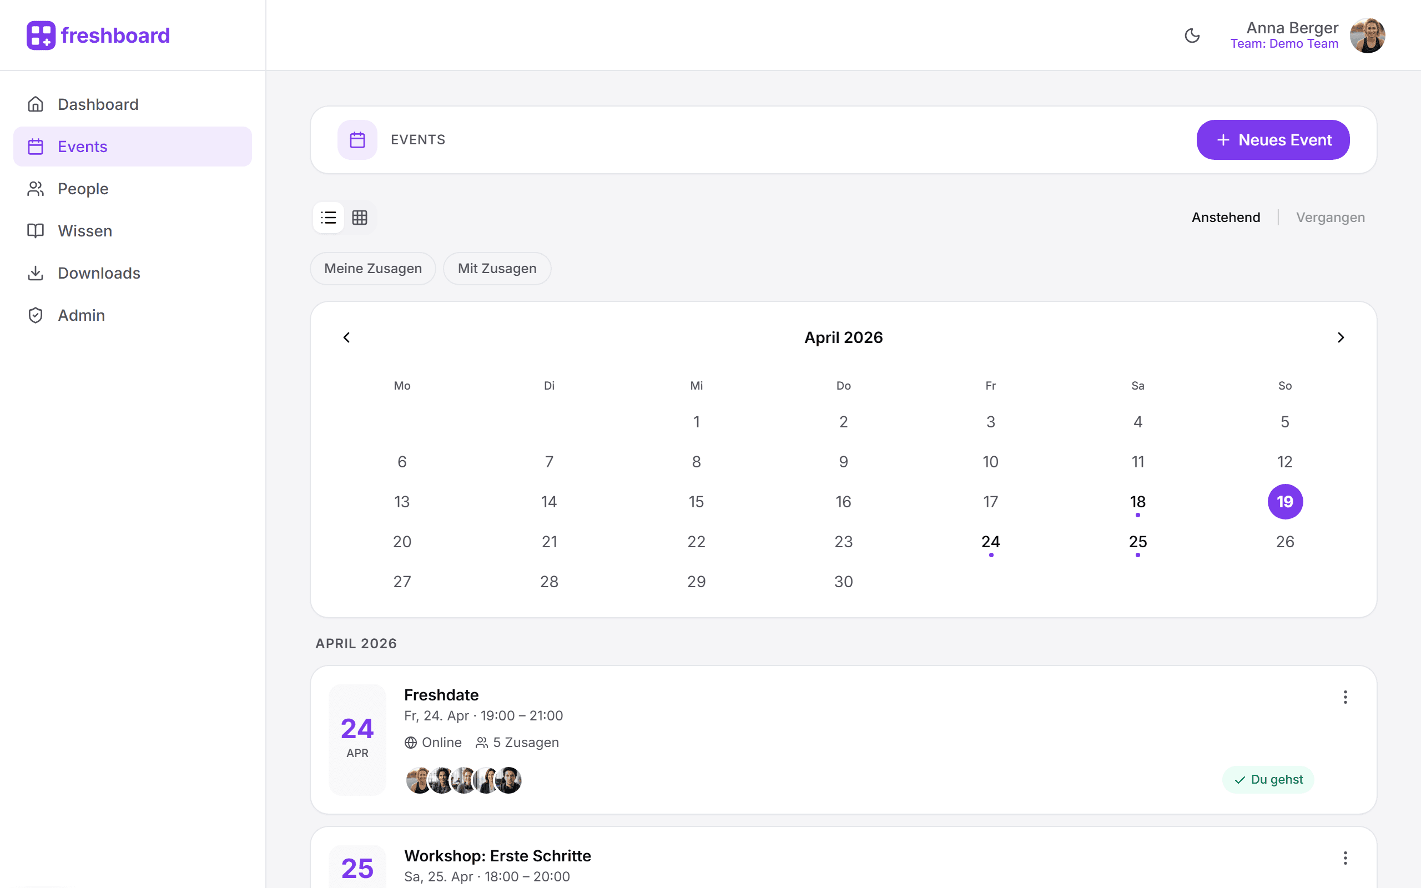Image resolution: width=1421 pixels, height=888 pixels.
Task: Click the Wissen book icon
Action: pyautogui.click(x=36, y=231)
